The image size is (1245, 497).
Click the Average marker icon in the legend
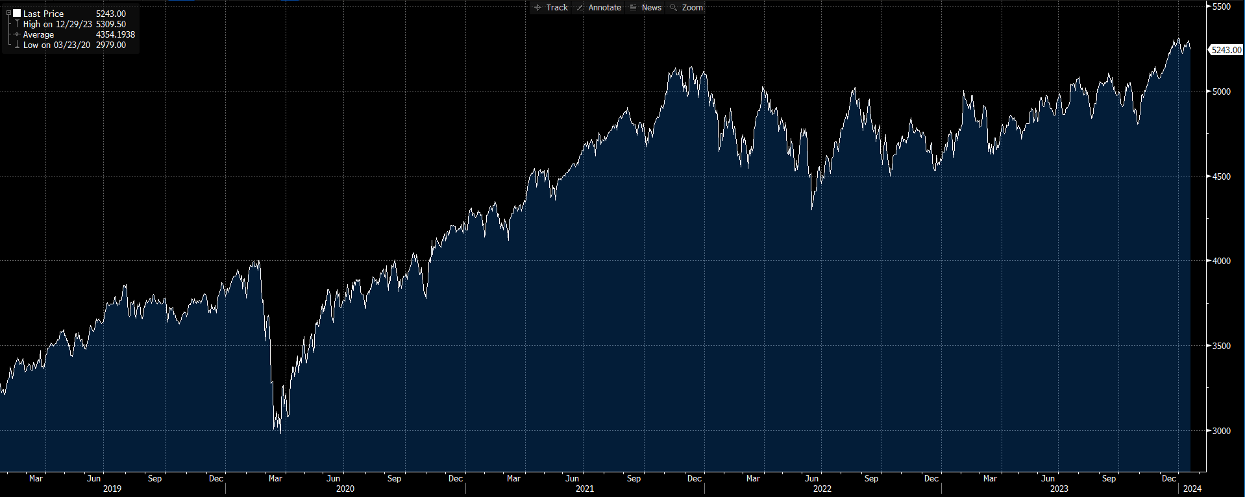pyautogui.click(x=17, y=34)
